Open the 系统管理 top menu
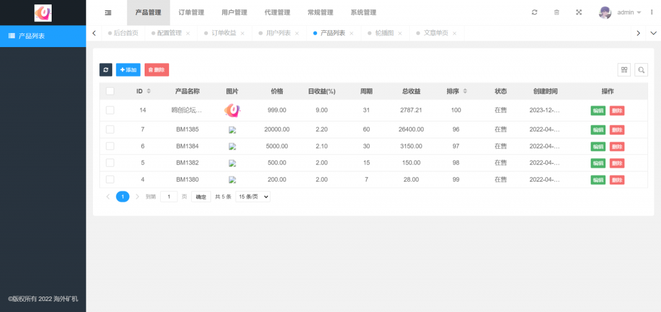Screen dimensions: 661x312 tap(363, 13)
